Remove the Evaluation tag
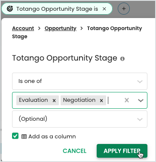This screenshot has width=156, height=162. coord(54,101)
